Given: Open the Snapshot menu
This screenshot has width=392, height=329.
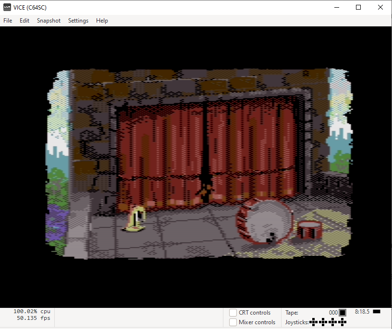Looking at the screenshot, I should [x=49, y=21].
